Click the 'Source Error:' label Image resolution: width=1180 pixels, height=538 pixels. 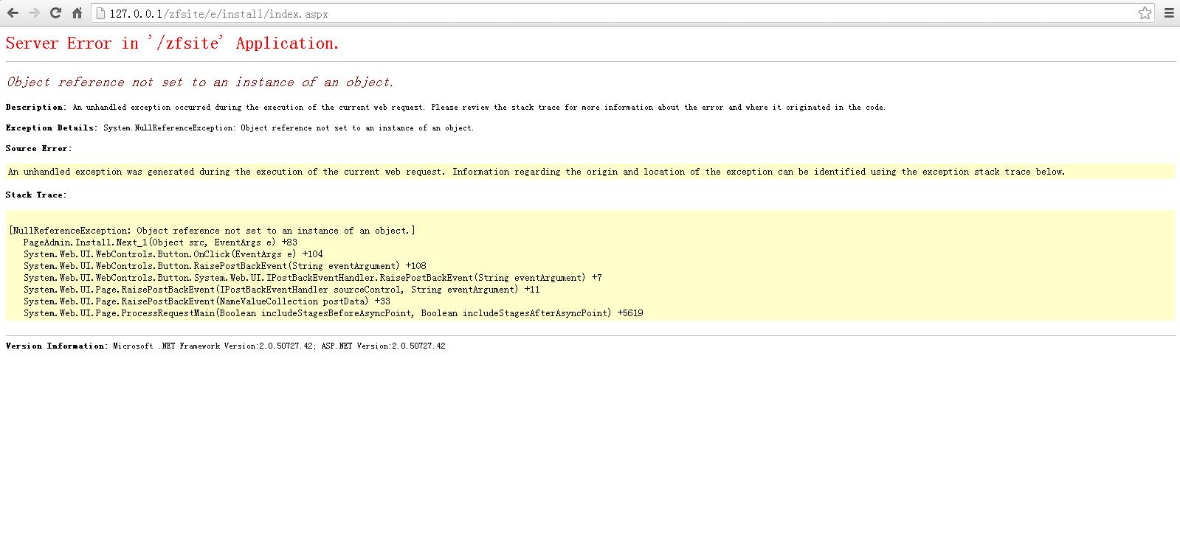pos(38,149)
